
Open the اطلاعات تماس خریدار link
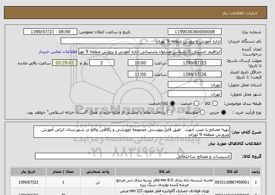tap(58, 52)
